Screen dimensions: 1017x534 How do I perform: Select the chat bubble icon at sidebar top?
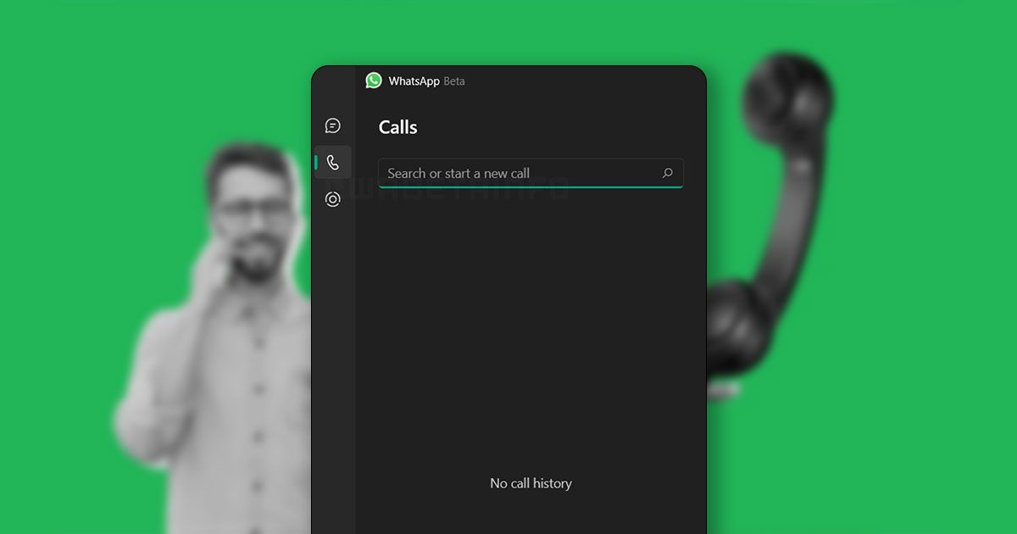click(x=332, y=125)
